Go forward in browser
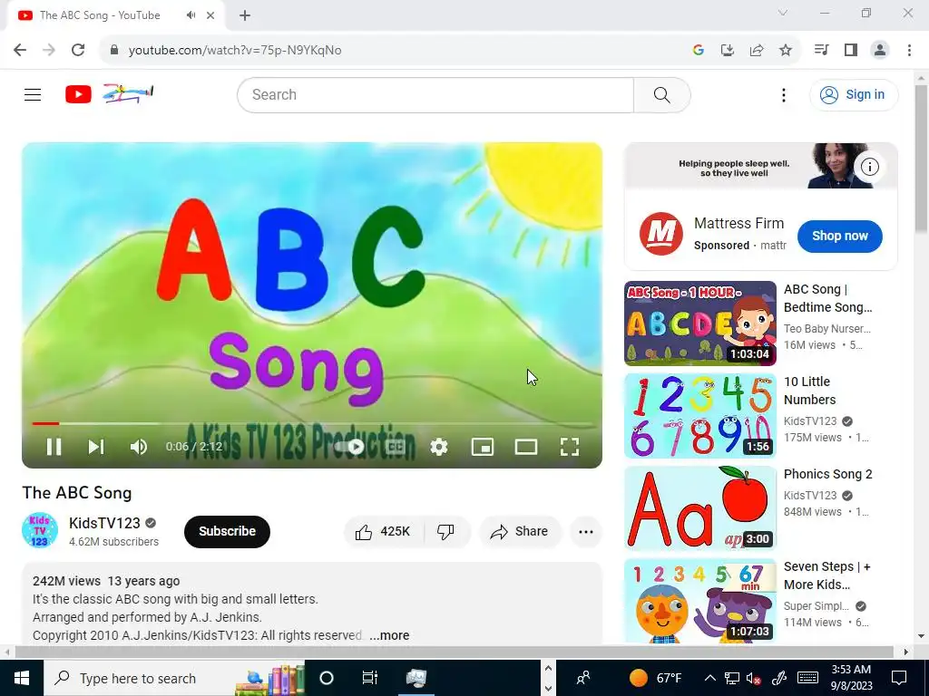This screenshot has height=696, width=929. pos(49,51)
